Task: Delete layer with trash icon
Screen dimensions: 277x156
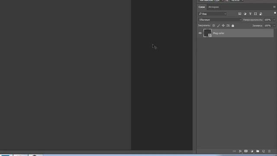Action: 269,151
